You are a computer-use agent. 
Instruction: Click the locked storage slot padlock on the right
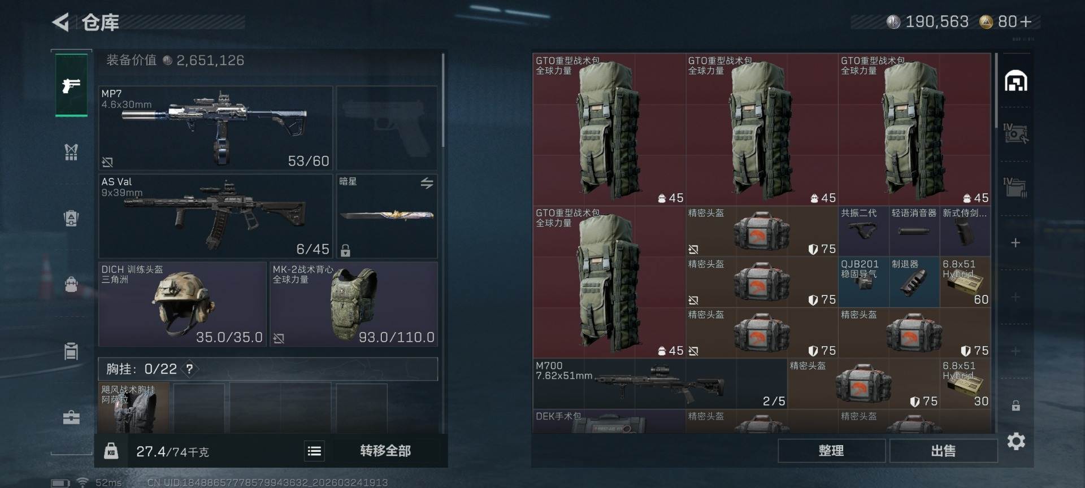[1015, 406]
